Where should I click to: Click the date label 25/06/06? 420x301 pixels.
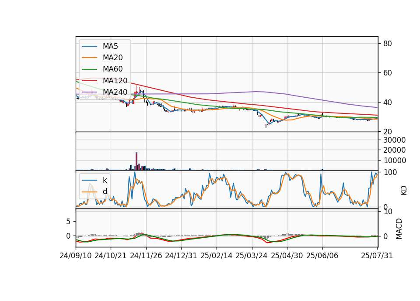(322, 256)
